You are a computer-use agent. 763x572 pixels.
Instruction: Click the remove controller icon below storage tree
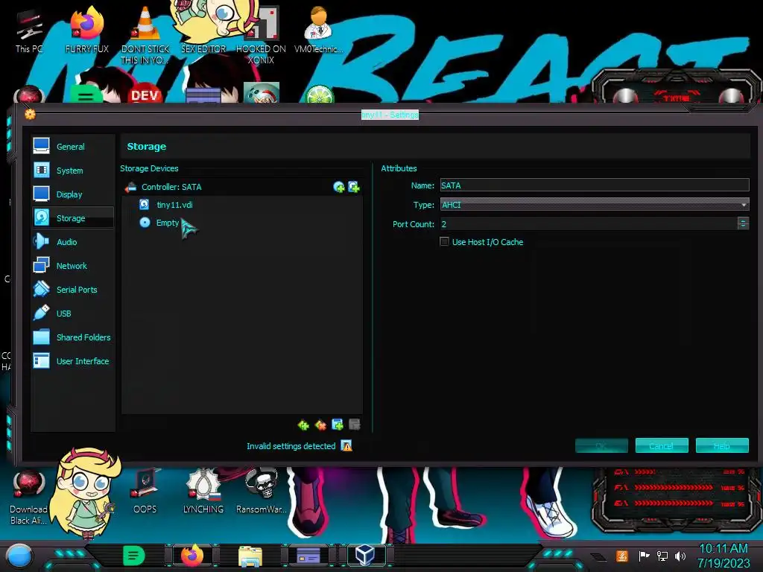point(320,425)
